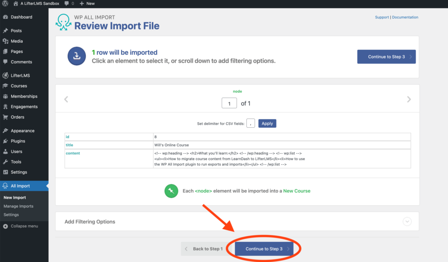The width and height of the screenshot is (448, 262).
Task: Apply the CSV delimiter
Action: tap(267, 123)
